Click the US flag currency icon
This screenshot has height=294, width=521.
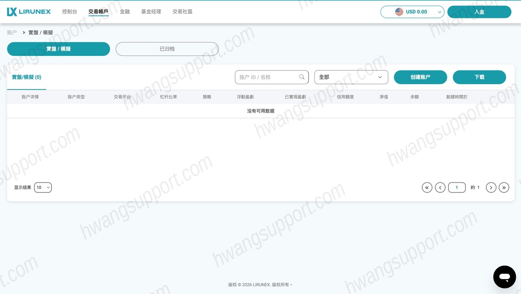click(399, 12)
